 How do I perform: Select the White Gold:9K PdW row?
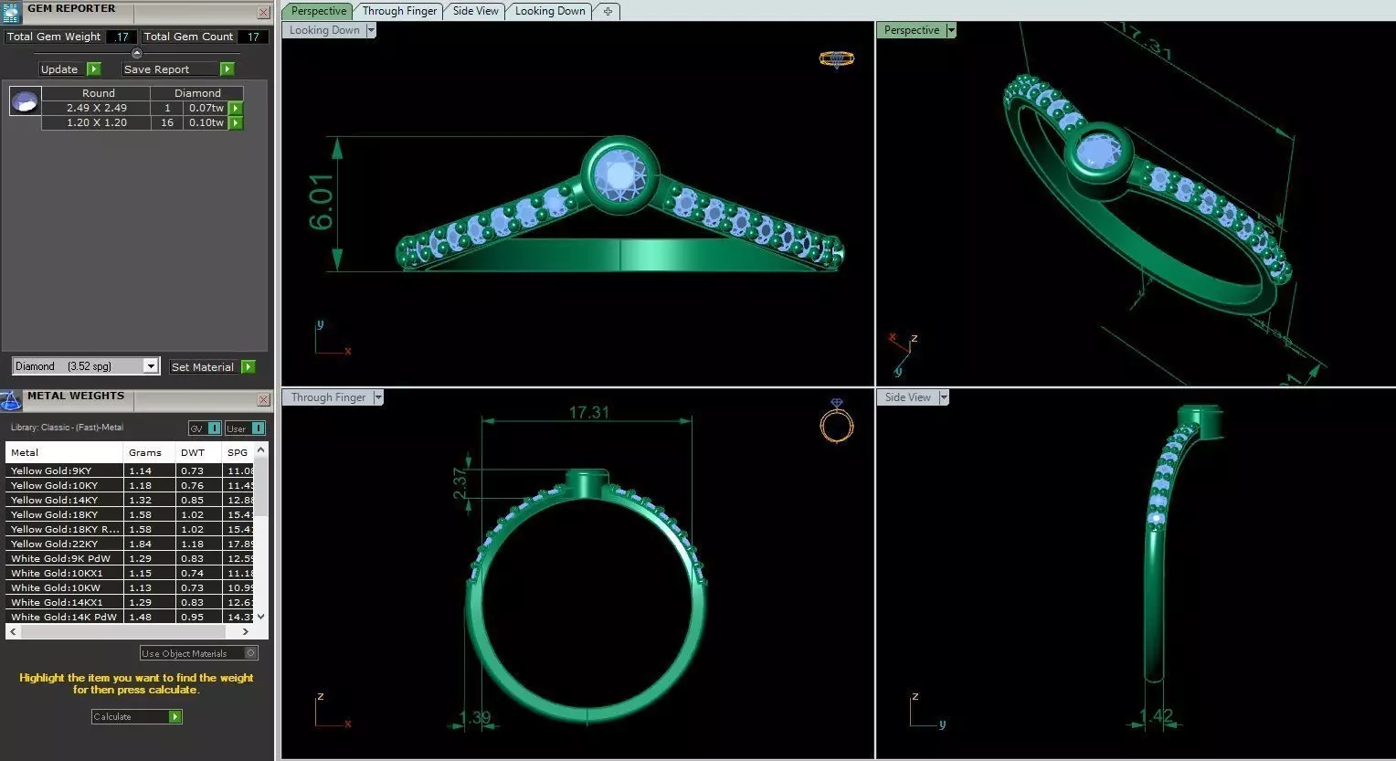[130, 558]
